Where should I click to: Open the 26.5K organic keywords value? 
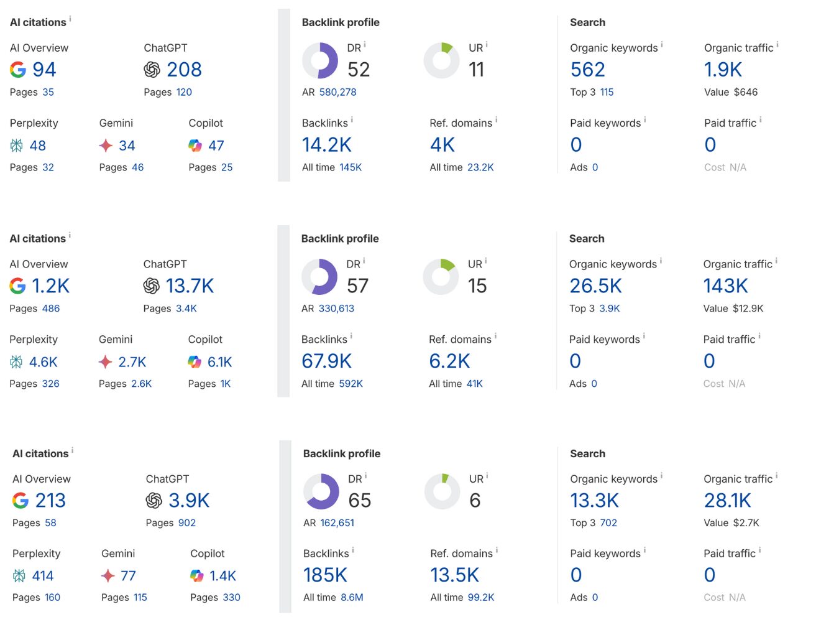(x=595, y=286)
